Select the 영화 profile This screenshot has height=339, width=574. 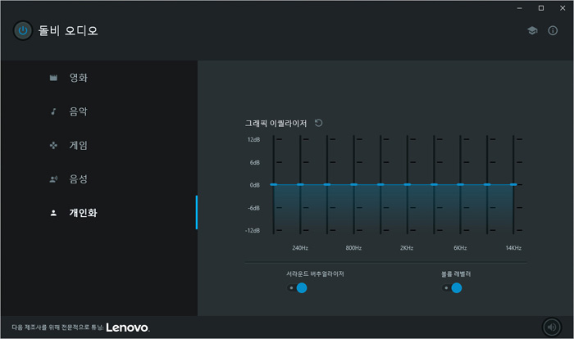(99, 78)
